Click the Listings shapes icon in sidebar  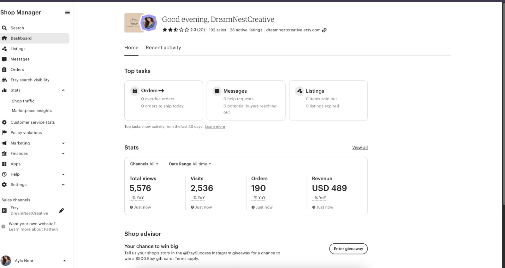tap(4, 49)
